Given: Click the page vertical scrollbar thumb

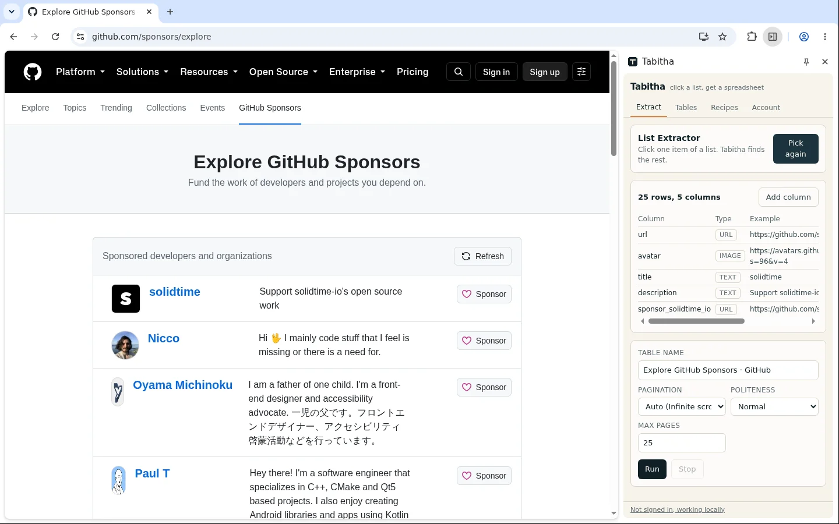Looking at the screenshot, I should pos(614,108).
